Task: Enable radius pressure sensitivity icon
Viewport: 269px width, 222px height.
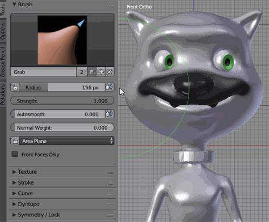Action: pos(110,87)
